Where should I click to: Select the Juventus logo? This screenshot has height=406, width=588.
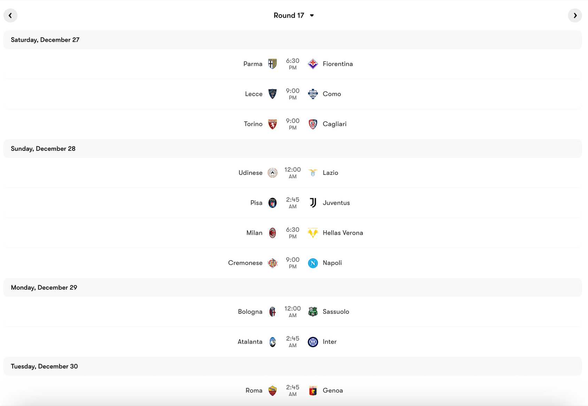click(313, 203)
